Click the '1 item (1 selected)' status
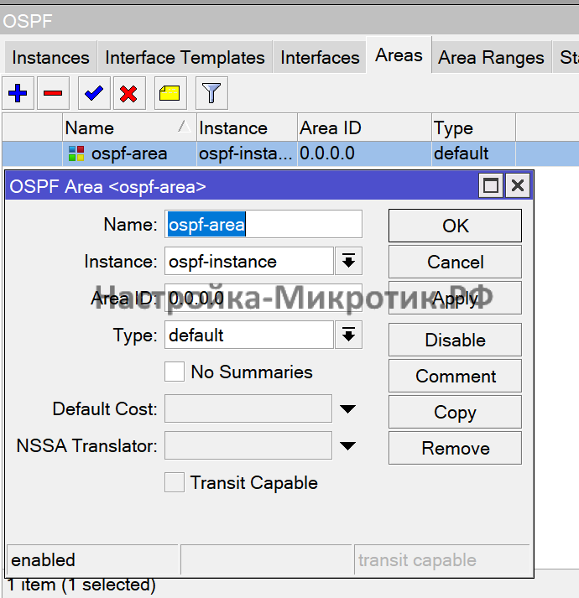The width and height of the screenshot is (579, 598). [x=81, y=585]
